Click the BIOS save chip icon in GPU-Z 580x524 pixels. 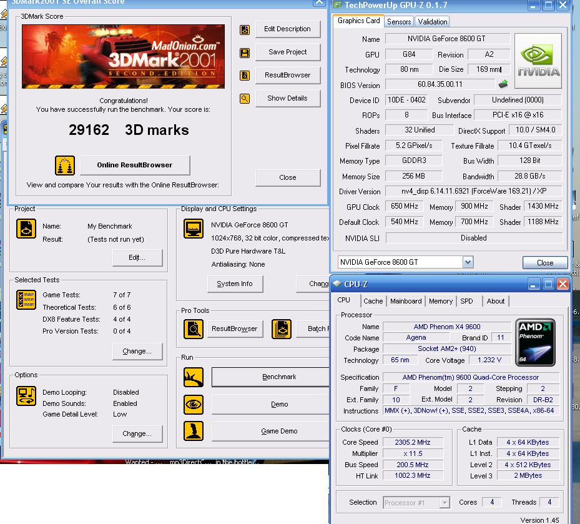click(x=503, y=84)
